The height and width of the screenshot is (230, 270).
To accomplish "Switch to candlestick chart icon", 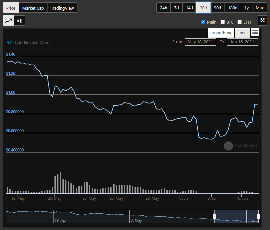I will pyautogui.click(x=20, y=21).
